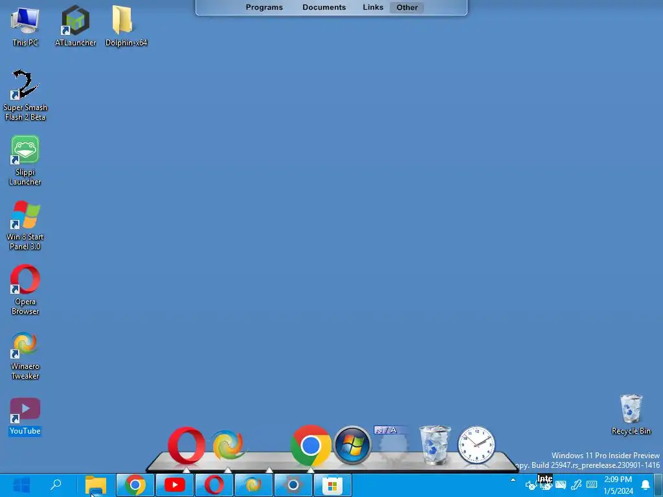Open the Windows Start button
663x497 pixels.
pyautogui.click(x=21, y=485)
